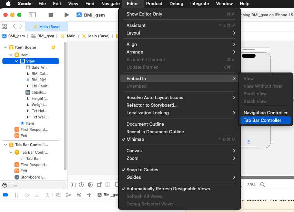This screenshot has height=212, width=294.
Task: Open the memory graph debugger icon
Action: click(x=68, y=195)
